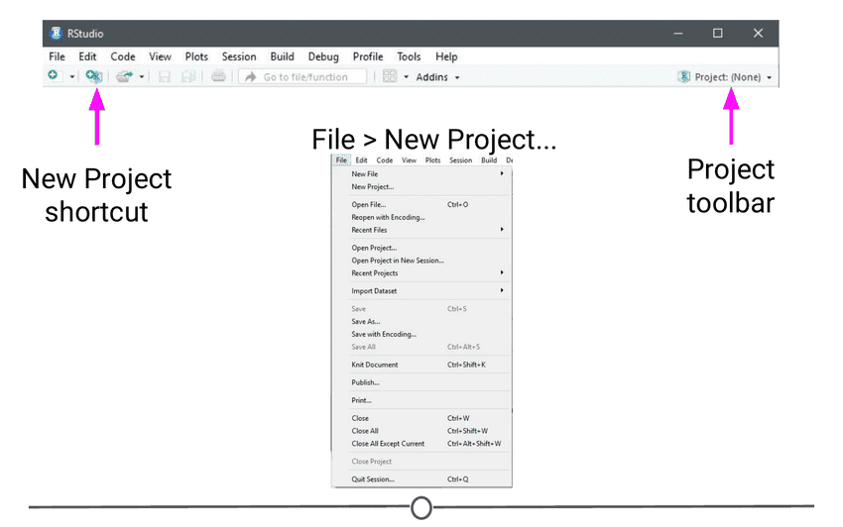This screenshot has width=843, height=527.
Task: Open the dropdown arrow beside New File icon
Action: 72,77
